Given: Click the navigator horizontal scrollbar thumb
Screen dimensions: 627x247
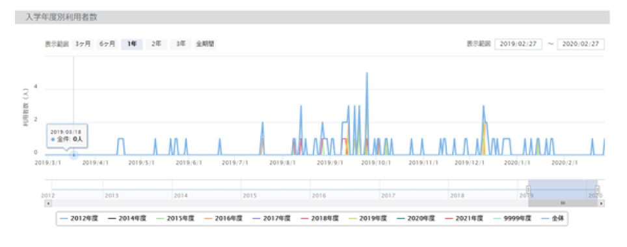Looking at the screenshot, I should [x=563, y=203].
